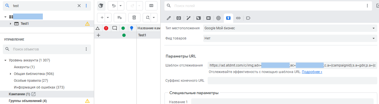This screenshot has width=379, height=104.
Task: Click warning triangle next to Test1 campaign
Action: [x=87, y=24]
